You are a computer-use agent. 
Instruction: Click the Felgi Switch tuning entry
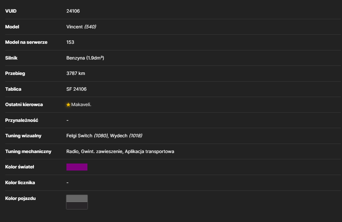point(87,136)
